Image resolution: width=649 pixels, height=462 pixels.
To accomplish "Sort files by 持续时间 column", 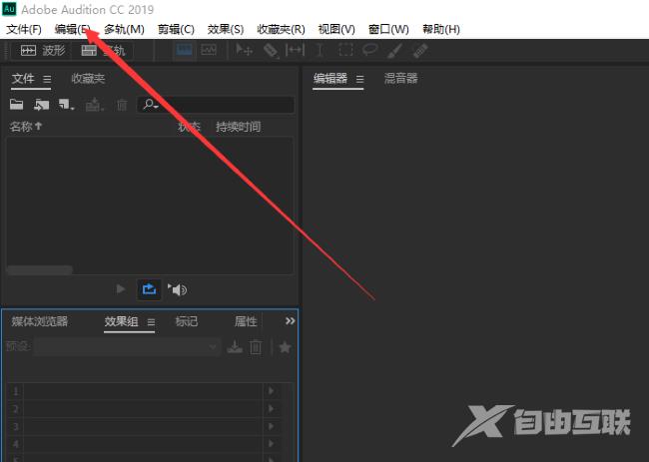I will (238, 127).
